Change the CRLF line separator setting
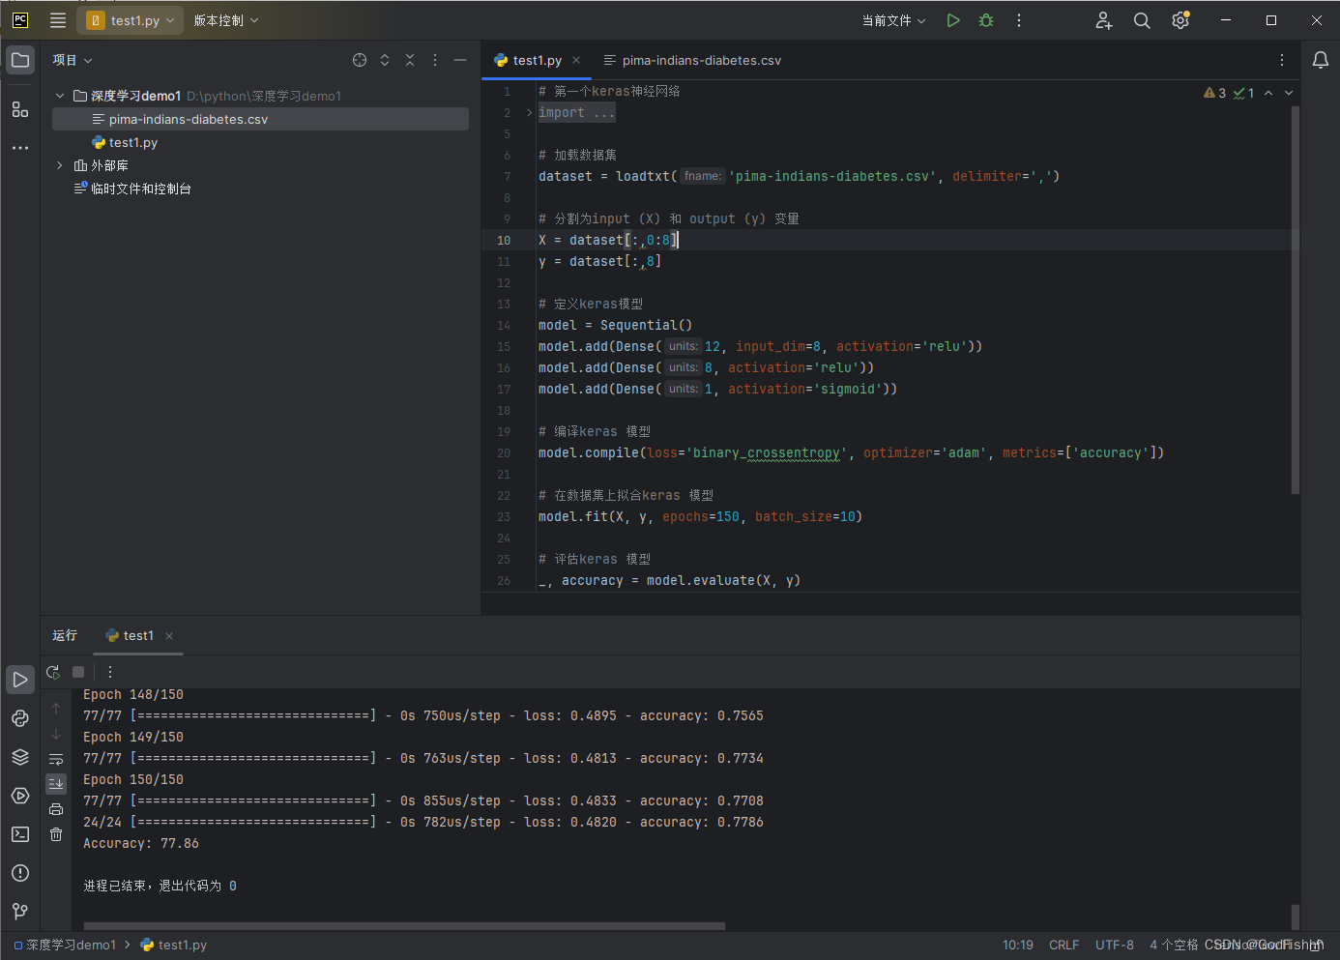1340x960 pixels. 1064,945
